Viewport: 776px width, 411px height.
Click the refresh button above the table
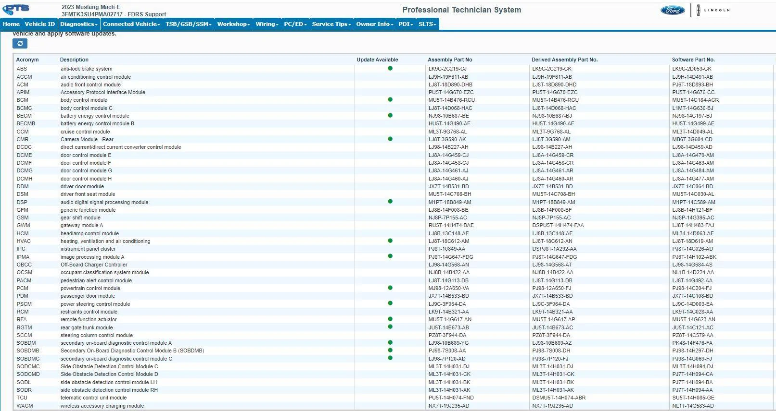[20, 44]
